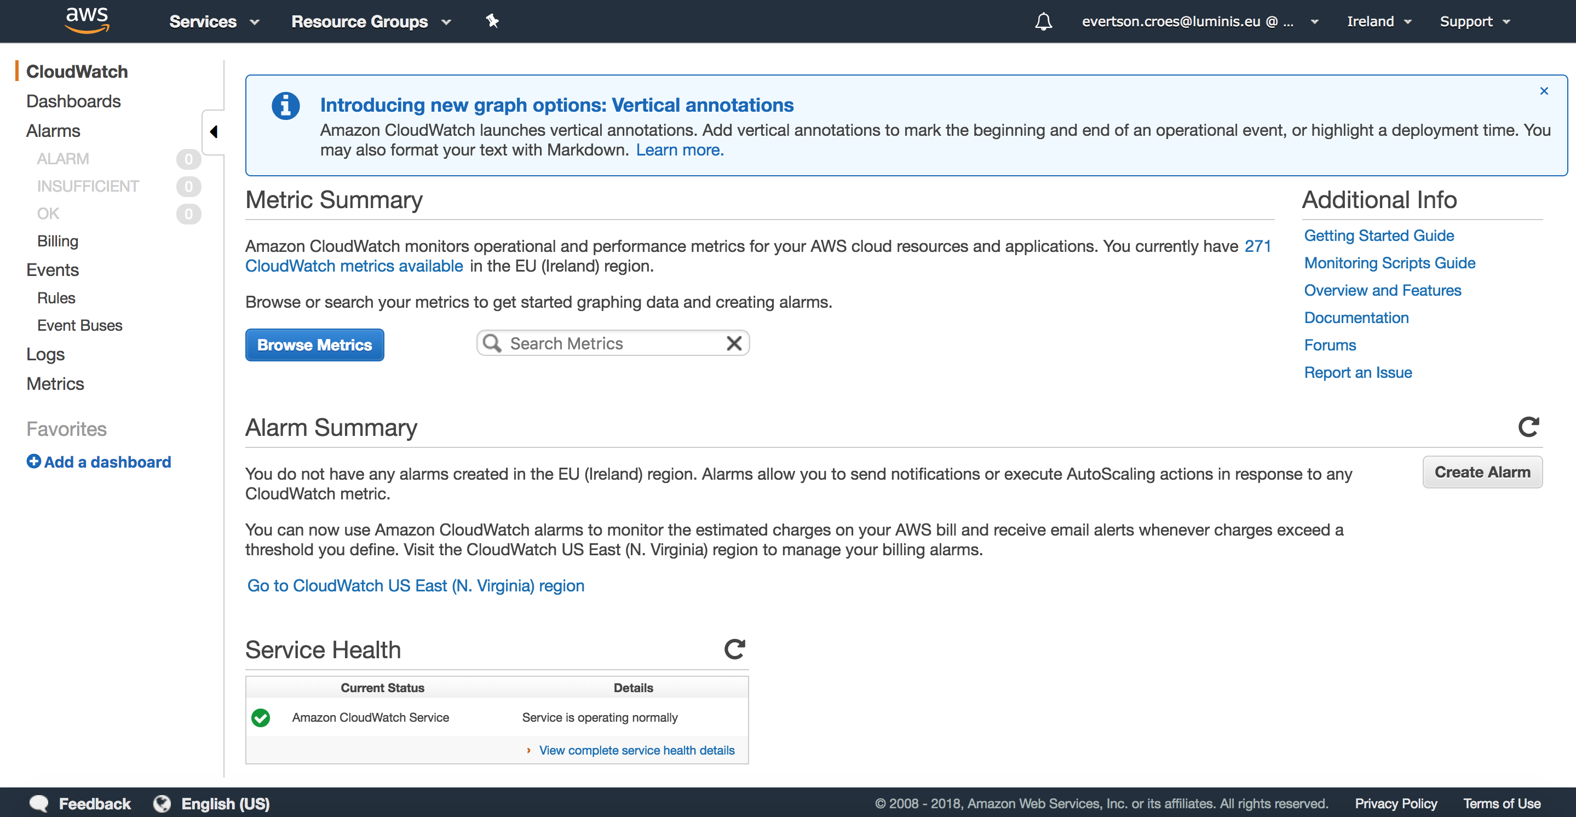Click the Browse Metrics button

click(314, 344)
